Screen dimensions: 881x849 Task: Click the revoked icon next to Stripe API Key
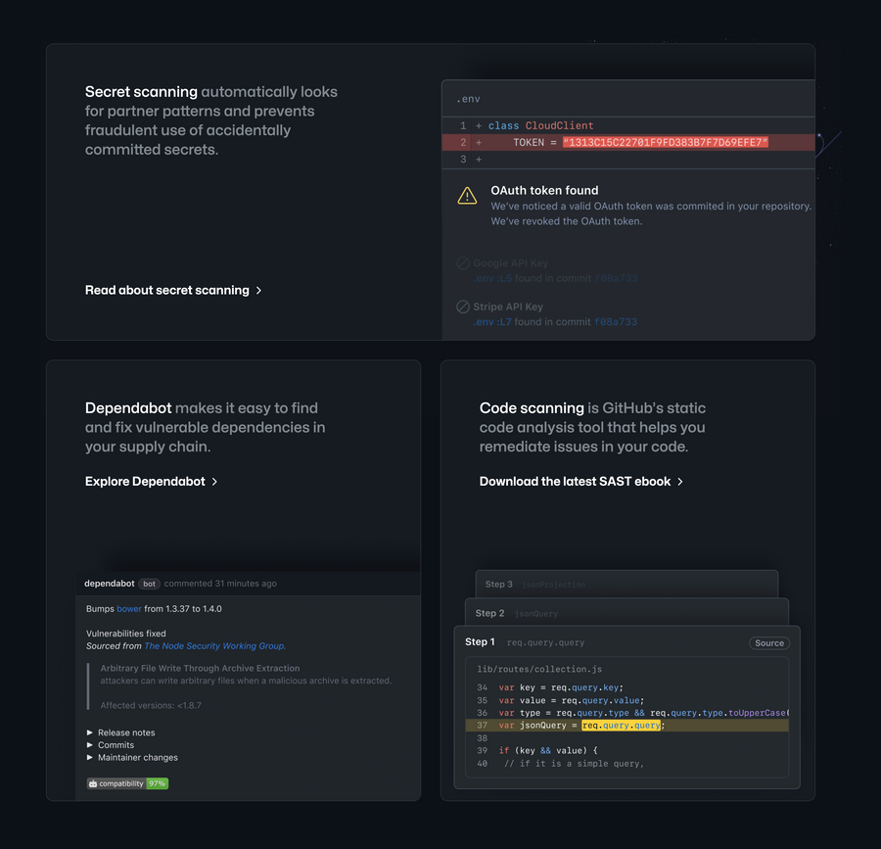click(461, 307)
